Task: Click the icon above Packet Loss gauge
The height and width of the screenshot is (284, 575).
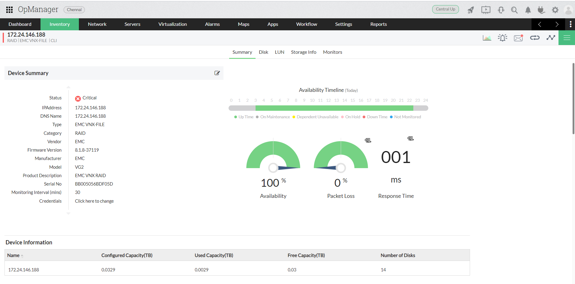Action: tap(368, 140)
